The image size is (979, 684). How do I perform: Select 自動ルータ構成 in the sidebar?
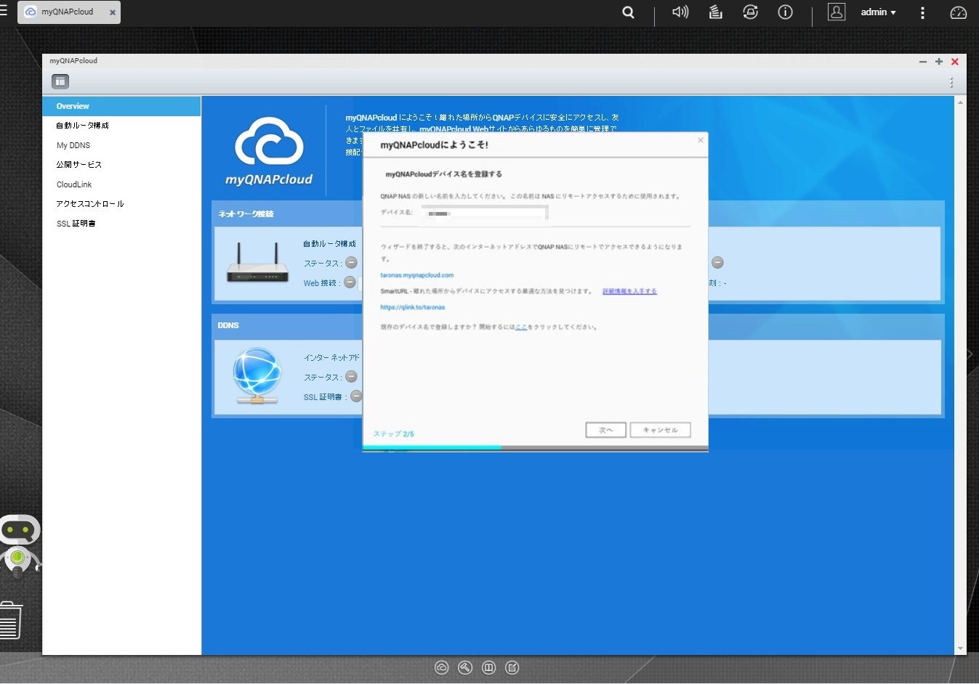pos(121,126)
